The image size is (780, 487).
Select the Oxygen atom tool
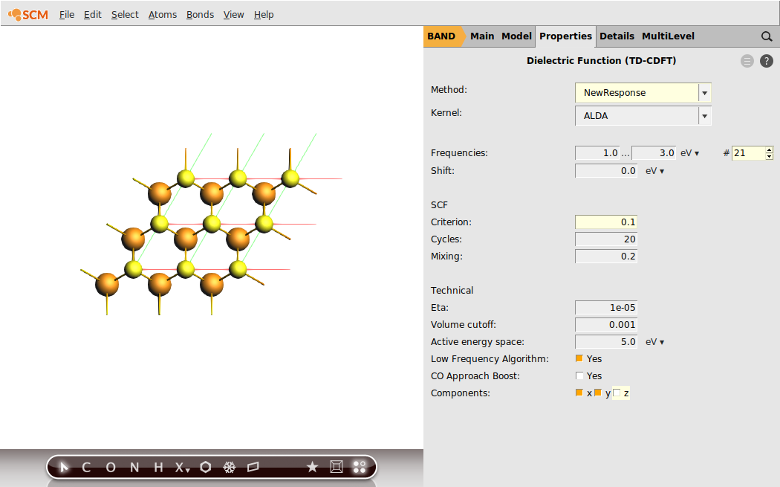[x=110, y=467]
